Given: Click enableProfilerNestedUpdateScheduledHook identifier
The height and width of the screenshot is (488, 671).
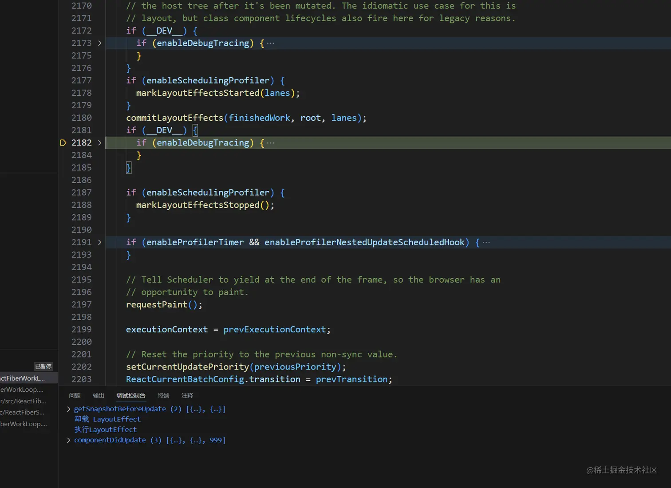Looking at the screenshot, I should coord(364,242).
